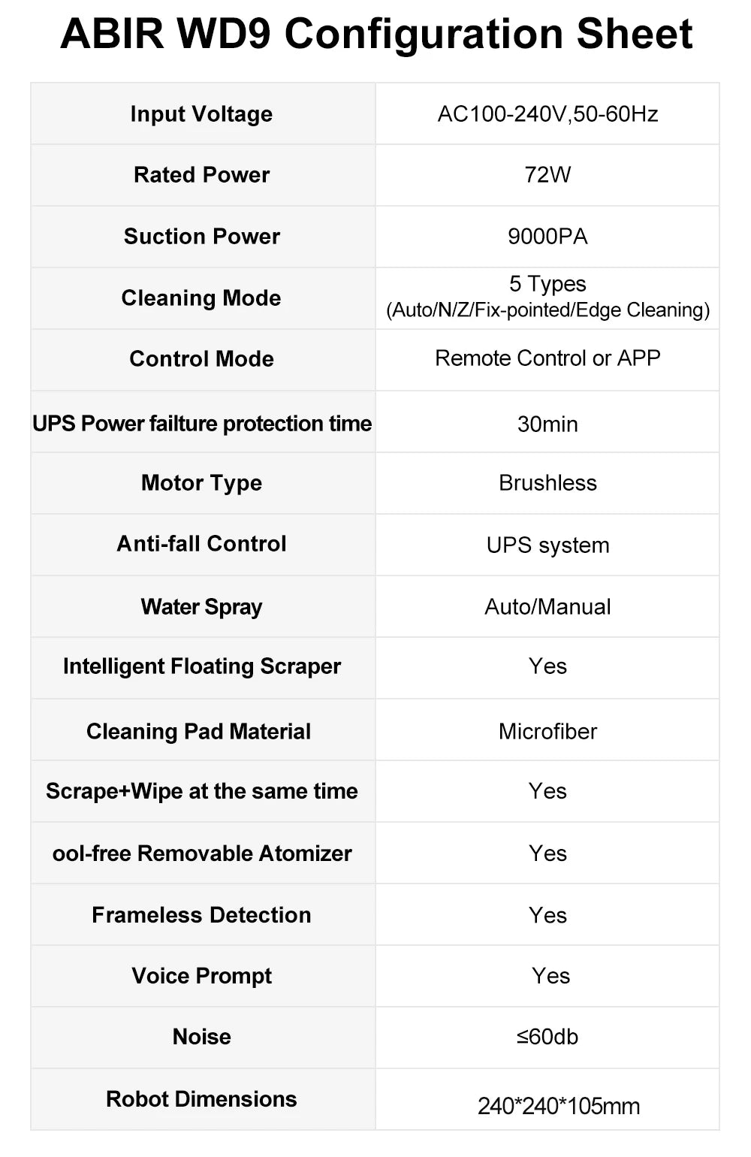751x1157 pixels.
Task: Click the 9000PA suction value
Action: (x=547, y=237)
